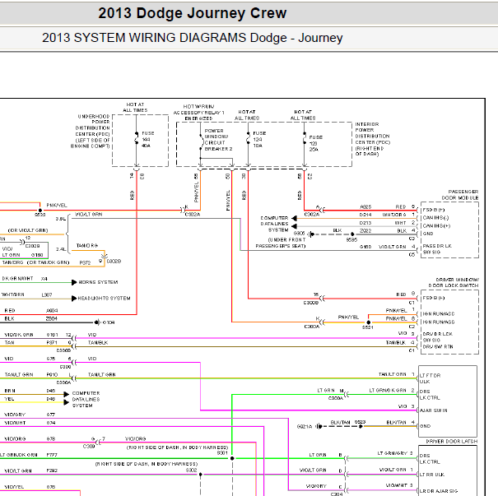The image size is (498, 496).
Task: Select the 'HOT W/ RUN/ACCESSORY RELAY 1 ENERGIZED' text
Action: [199, 113]
